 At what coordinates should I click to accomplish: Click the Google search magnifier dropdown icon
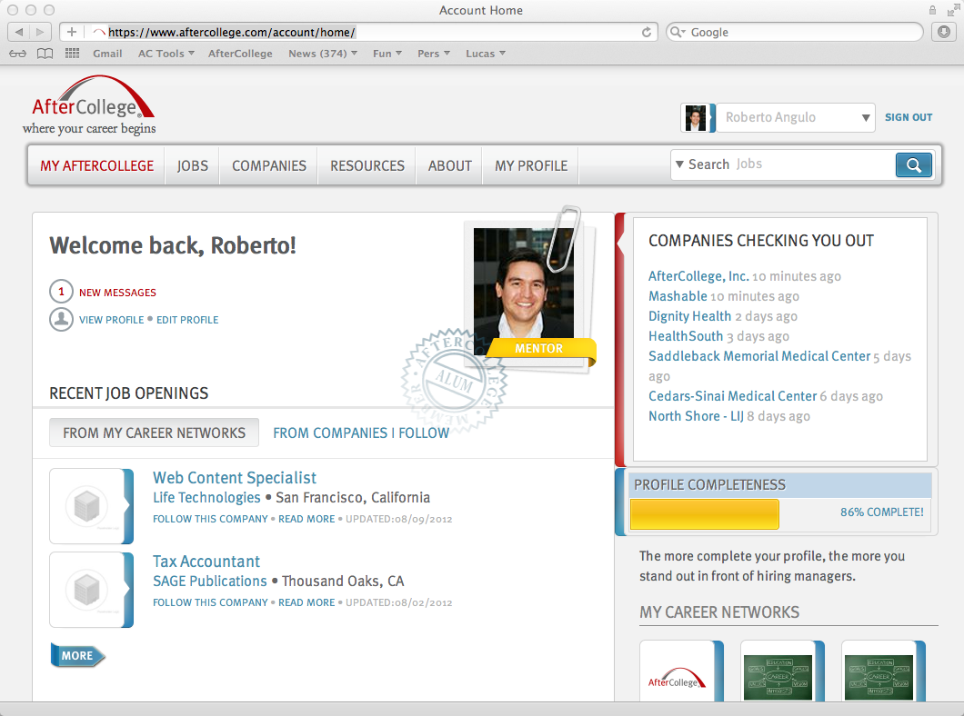(x=678, y=32)
